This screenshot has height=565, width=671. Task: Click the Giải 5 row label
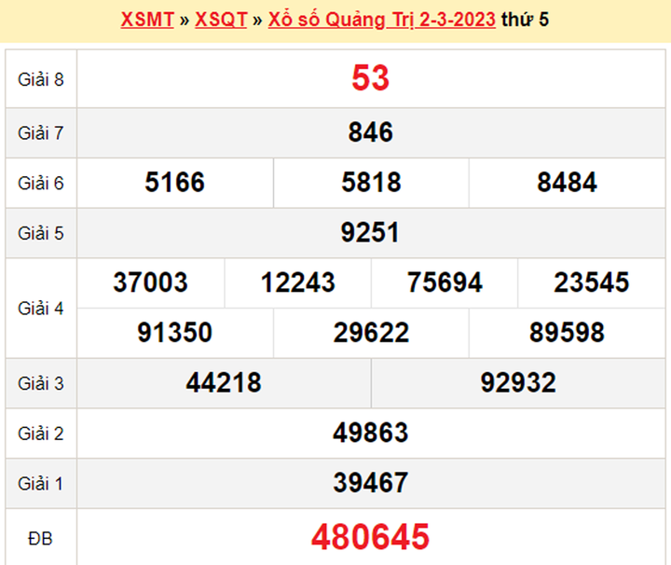pyautogui.click(x=41, y=233)
